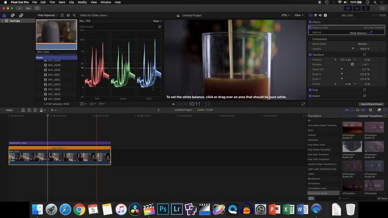This screenshot has width=388, height=218.
Task: Open the Photos and Audio sidebar icon
Action: coord(13,15)
